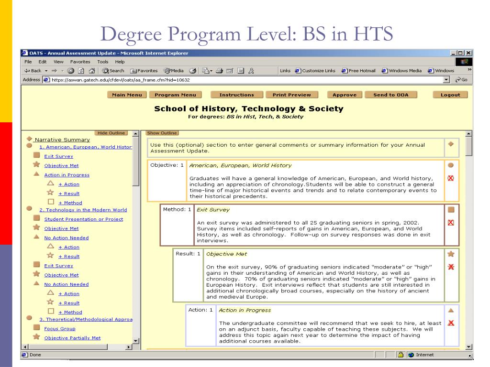Open the Help menu
The image size is (490, 367).
pos(120,62)
